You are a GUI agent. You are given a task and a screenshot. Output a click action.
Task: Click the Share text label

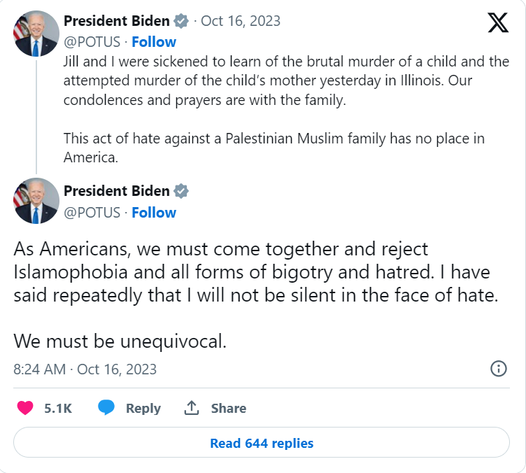(229, 409)
